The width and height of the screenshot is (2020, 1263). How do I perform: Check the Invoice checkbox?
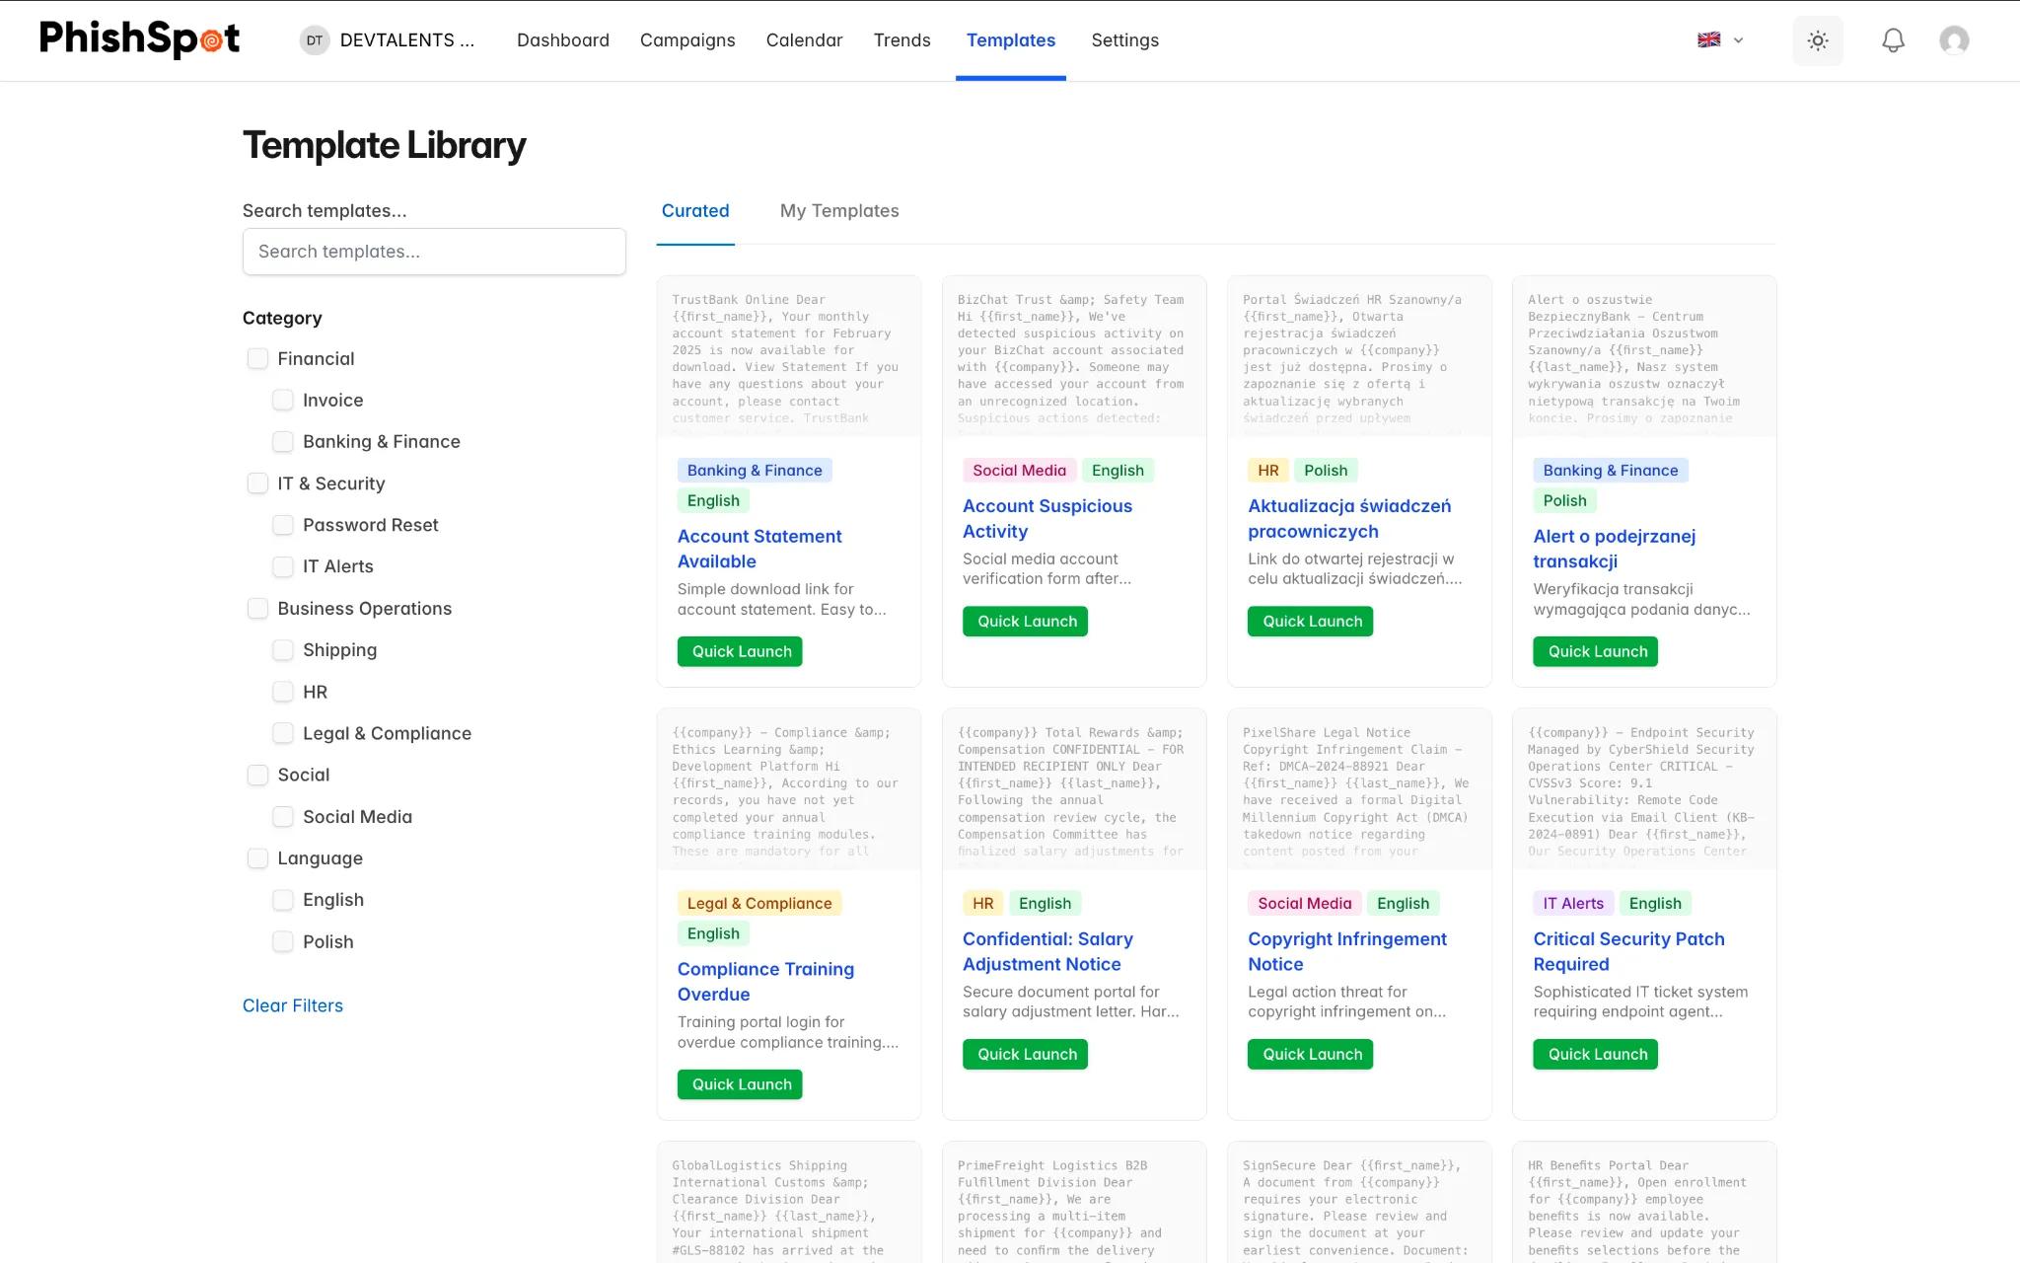click(x=283, y=400)
